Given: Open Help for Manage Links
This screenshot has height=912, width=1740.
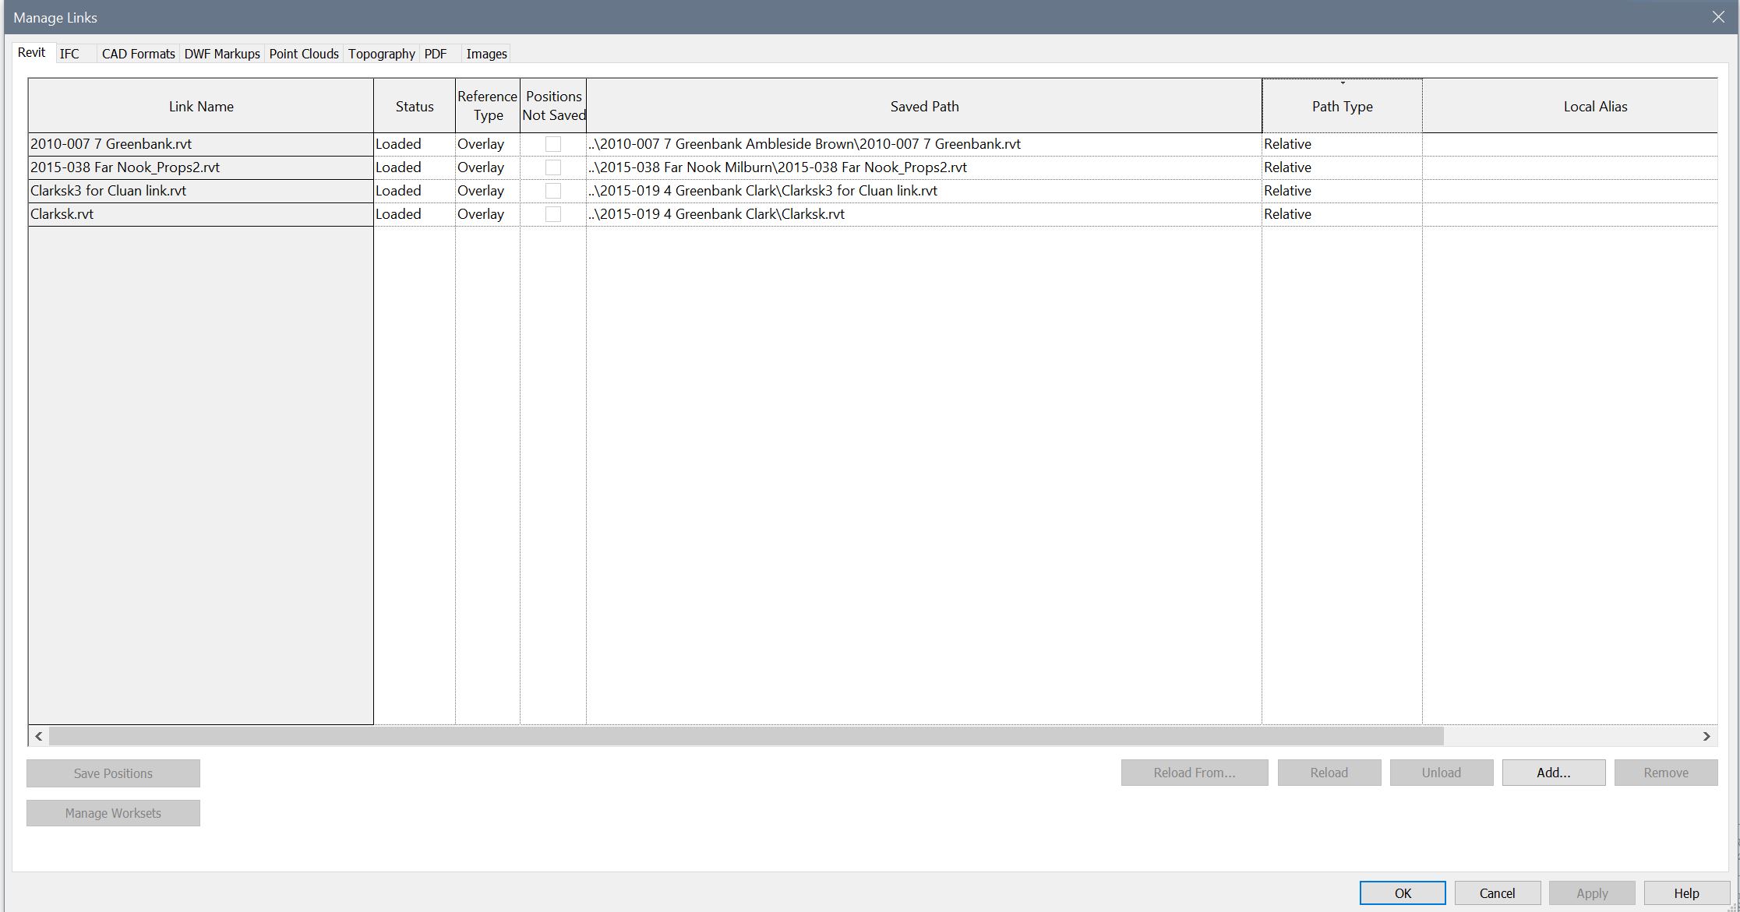Looking at the screenshot, I should point(1686,893).
